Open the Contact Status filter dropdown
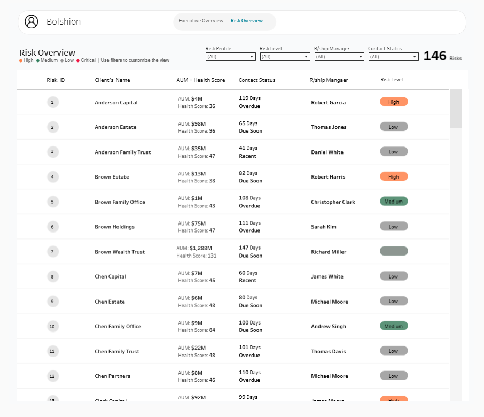The height and width of the screenshot is (417, 484). (393, 57)
